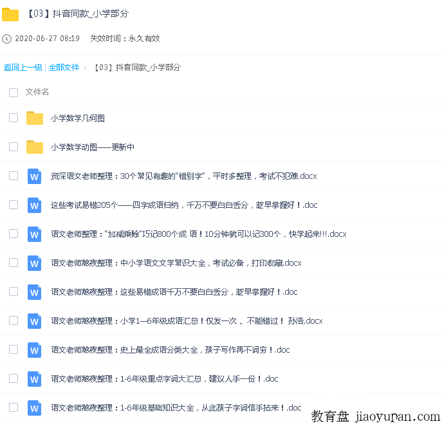
Task: Mark the checkbox for 小学1—6年级成语汇总 docx
Action: [14, 320]
